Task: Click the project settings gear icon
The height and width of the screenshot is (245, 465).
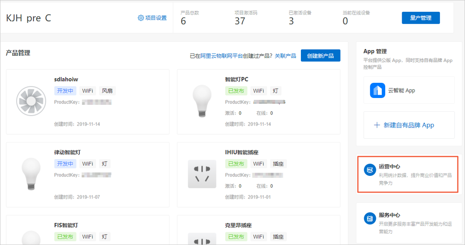Action: tap(141, 18)
